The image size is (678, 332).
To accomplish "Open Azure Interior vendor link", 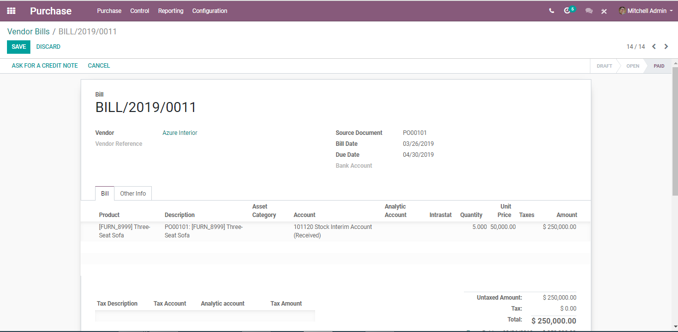I will pyautogui.click(x=180, y=133).
